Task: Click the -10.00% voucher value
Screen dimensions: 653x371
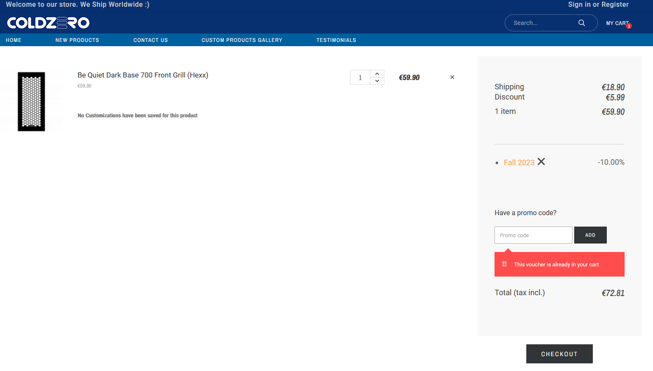Action: click(611, 162)
